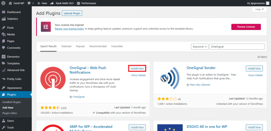Install OneSignal – Web Push Notifications plugin
Viewport: 271px width, 131px height.
(137, 68)
